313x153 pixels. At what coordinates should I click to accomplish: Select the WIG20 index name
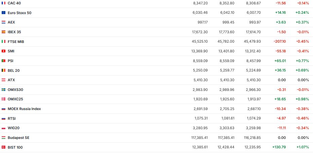[13, 128]
